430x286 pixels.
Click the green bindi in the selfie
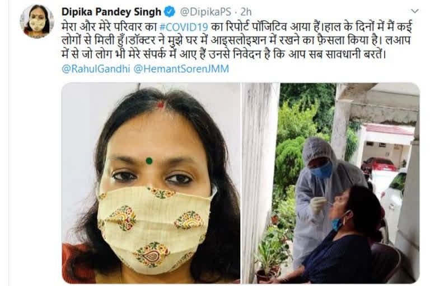pyautogui.click(x=149, y=161)
